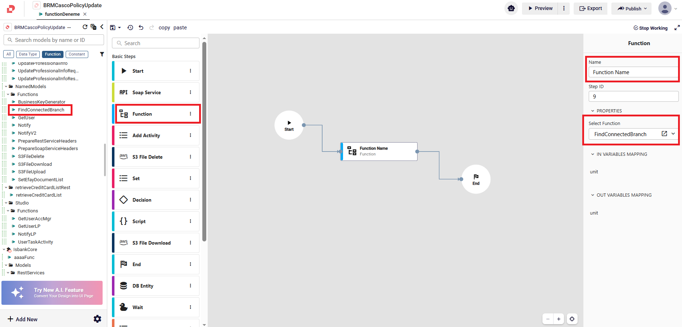Viewport: 682px width, 327px height.
Task: Open preview more options menu
Action: pos(564,8)
